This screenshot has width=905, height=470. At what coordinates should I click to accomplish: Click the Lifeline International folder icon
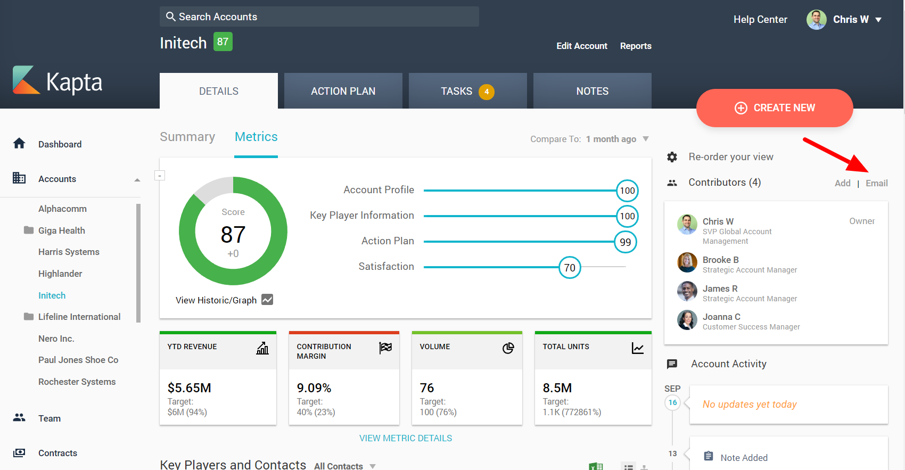29,316
